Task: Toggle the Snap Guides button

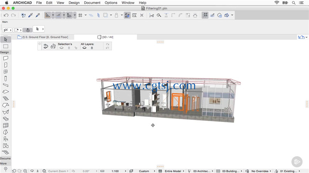Action: [x=58, y=15]
